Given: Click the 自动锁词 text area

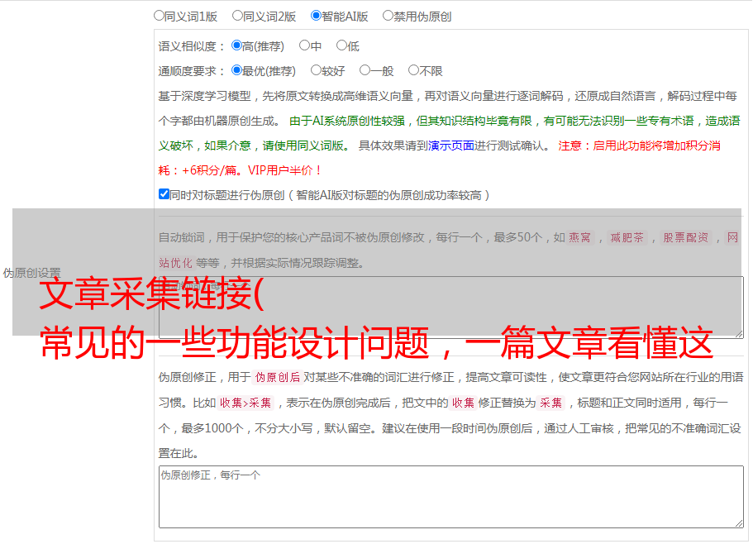Looking at the screenshot, I should click(x=451, y=308).
